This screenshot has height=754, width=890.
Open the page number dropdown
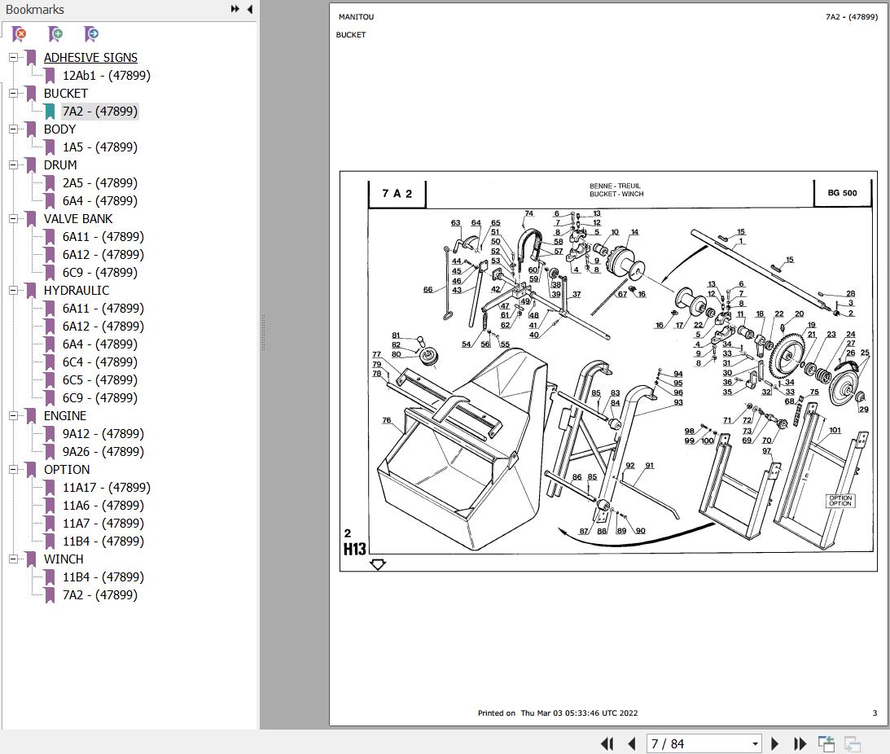click(755, 743)
